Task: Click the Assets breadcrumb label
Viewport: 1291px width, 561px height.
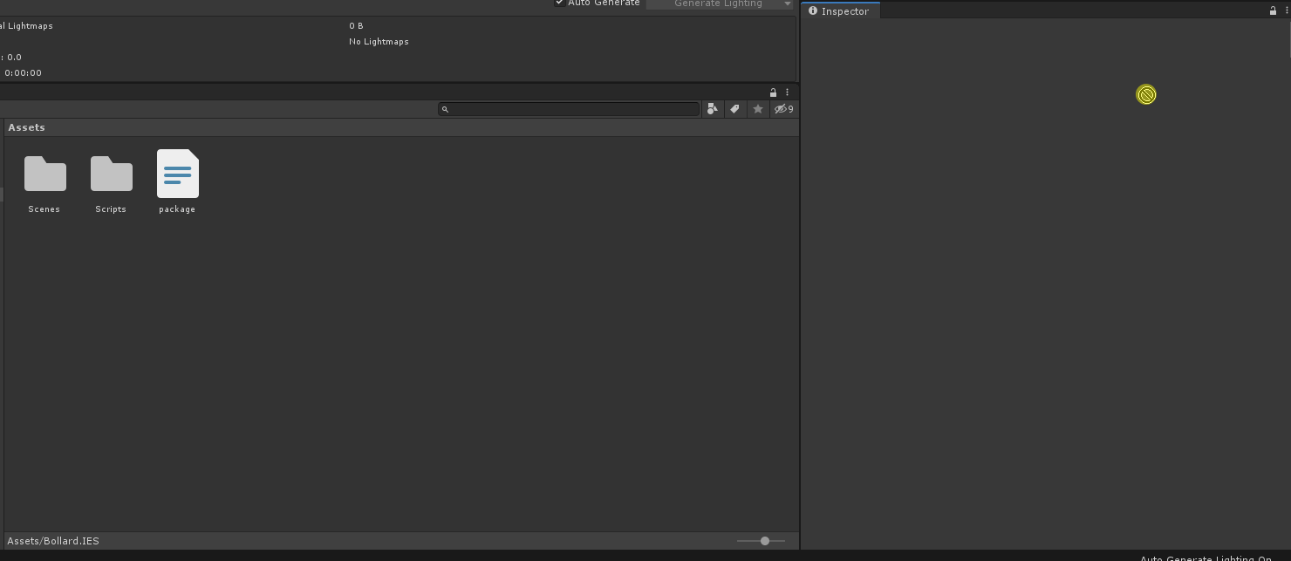Action: click(x=26, y=127)
